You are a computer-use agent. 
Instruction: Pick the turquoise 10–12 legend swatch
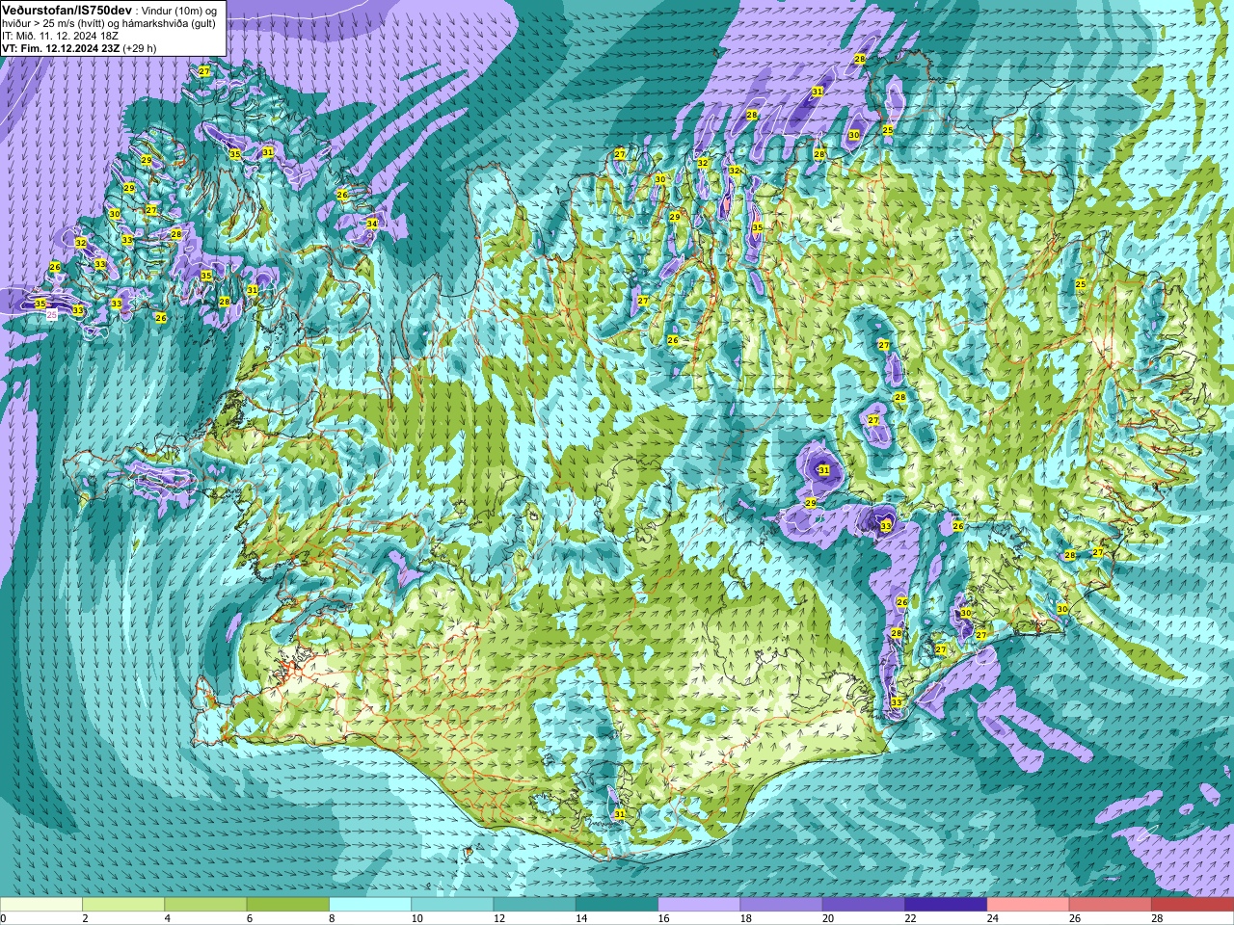pos(452,905)
